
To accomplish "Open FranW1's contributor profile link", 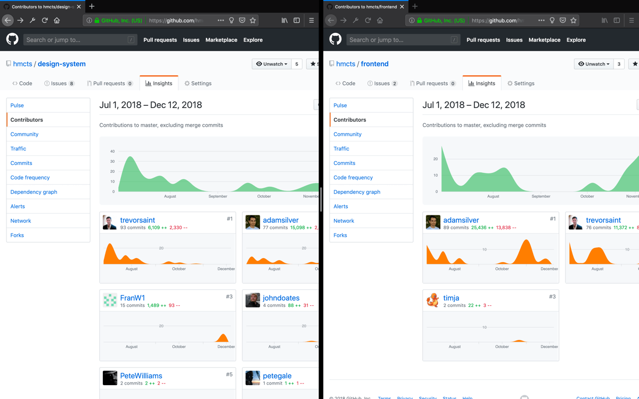I will 133,298.
